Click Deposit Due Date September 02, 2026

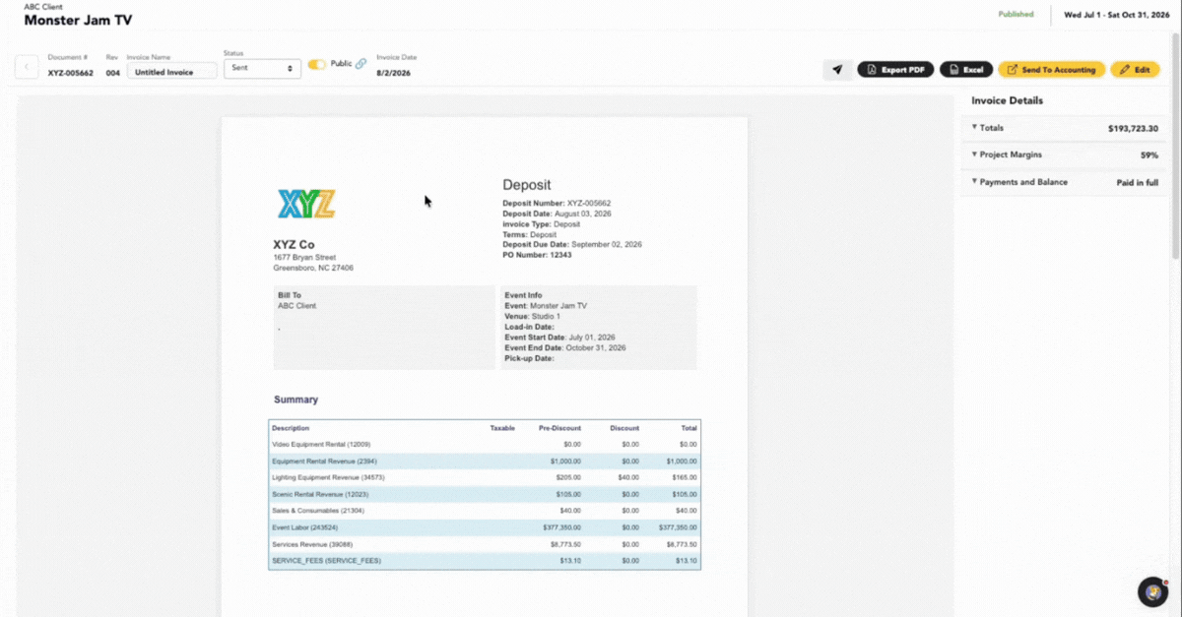pyautogui.click(x=572, y=244)
